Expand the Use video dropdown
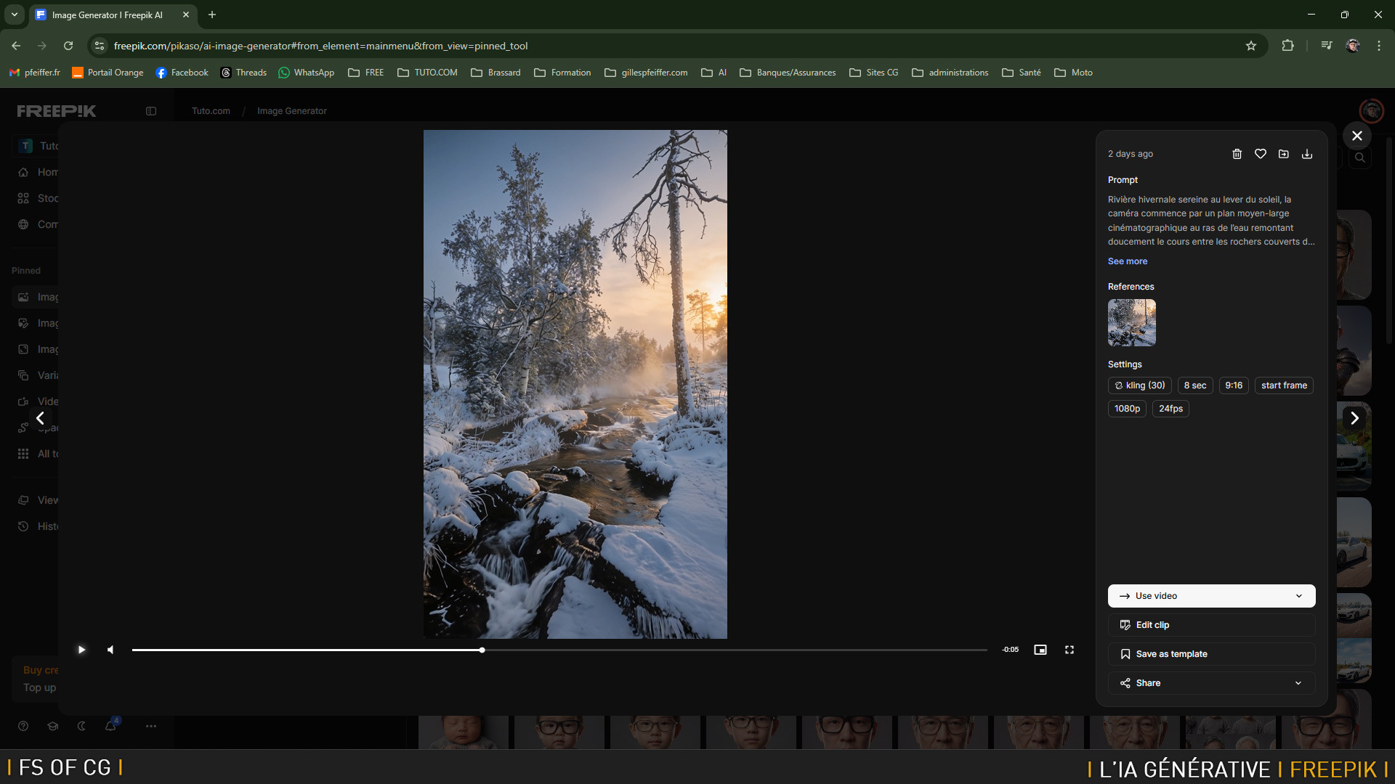1395x784 pixels. coord(1299,596)
